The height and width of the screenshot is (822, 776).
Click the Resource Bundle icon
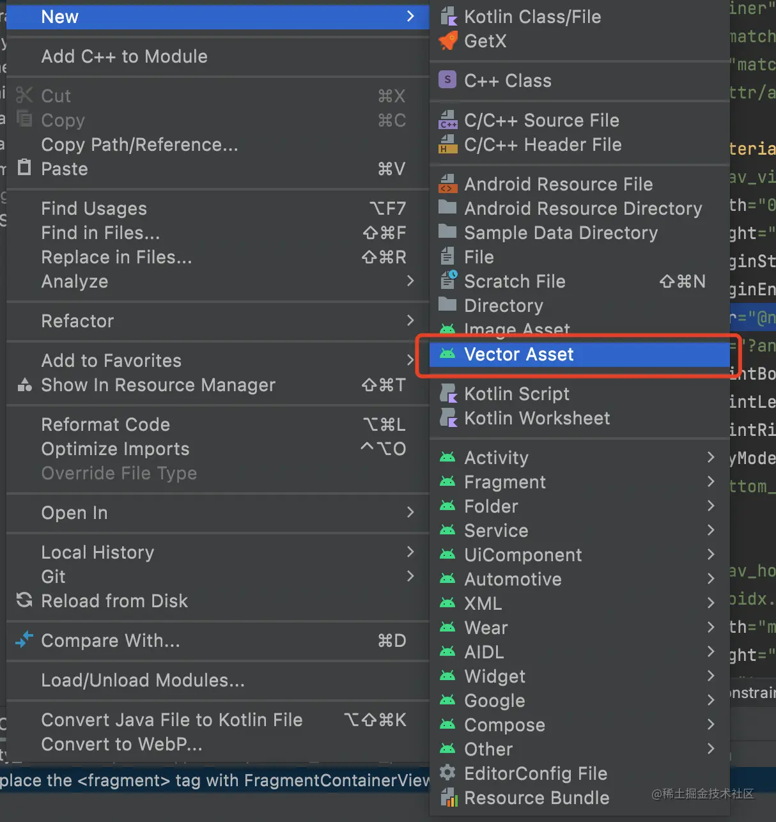point(449,798)
